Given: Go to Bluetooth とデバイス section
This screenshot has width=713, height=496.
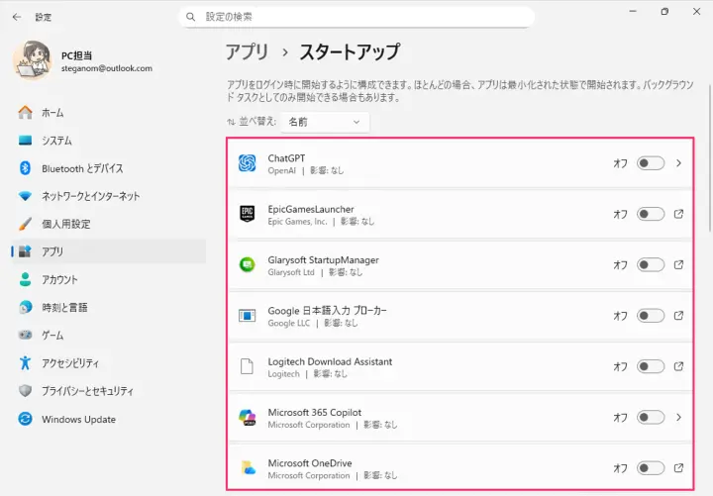Looking at the screenshot, I should (82, 168).
